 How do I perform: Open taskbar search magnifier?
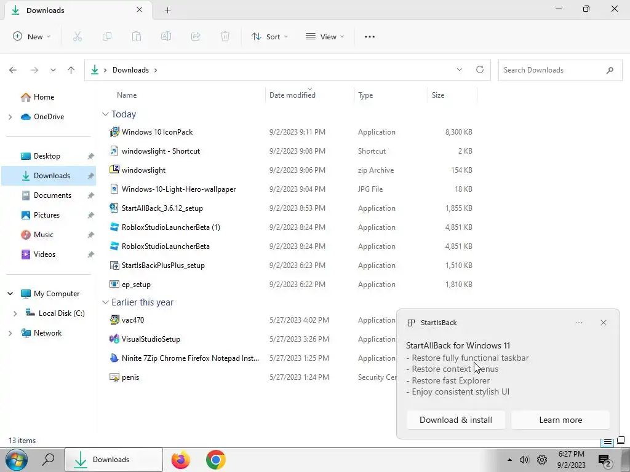point(48,460)
